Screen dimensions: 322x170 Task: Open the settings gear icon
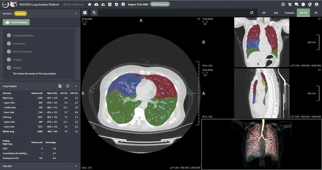click(116, 4)
